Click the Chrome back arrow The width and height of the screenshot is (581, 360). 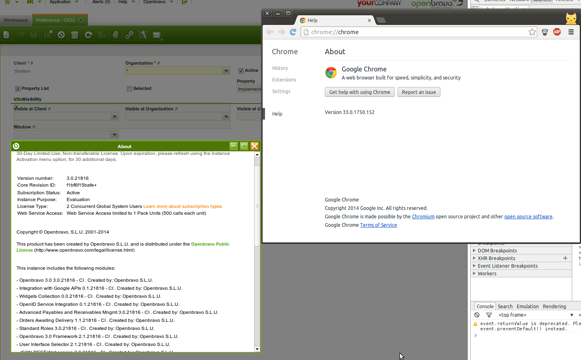pos(270,32)
